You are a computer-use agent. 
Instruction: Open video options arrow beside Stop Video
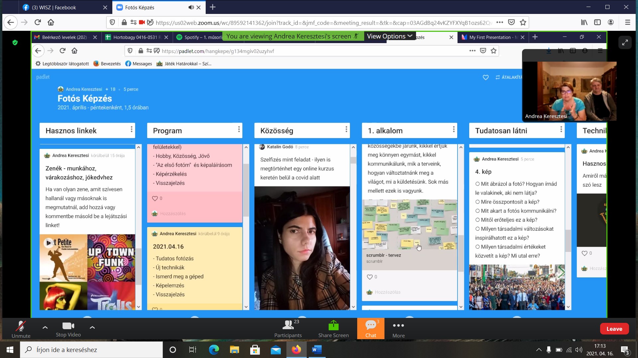pos(92,328)
